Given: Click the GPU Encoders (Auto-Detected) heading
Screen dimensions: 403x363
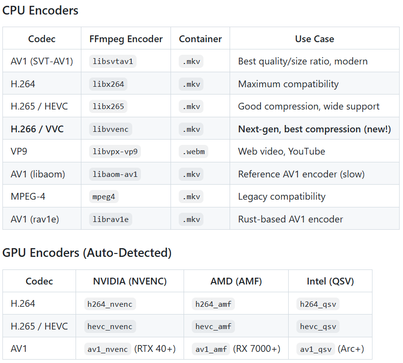Looking at the screenshot, I should [87, 253].
